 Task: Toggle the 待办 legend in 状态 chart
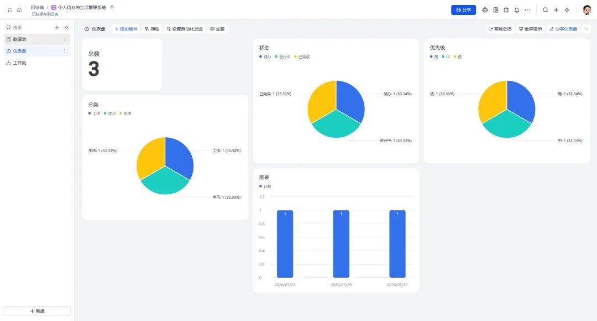pyautogui.click(x=265, y=57)
